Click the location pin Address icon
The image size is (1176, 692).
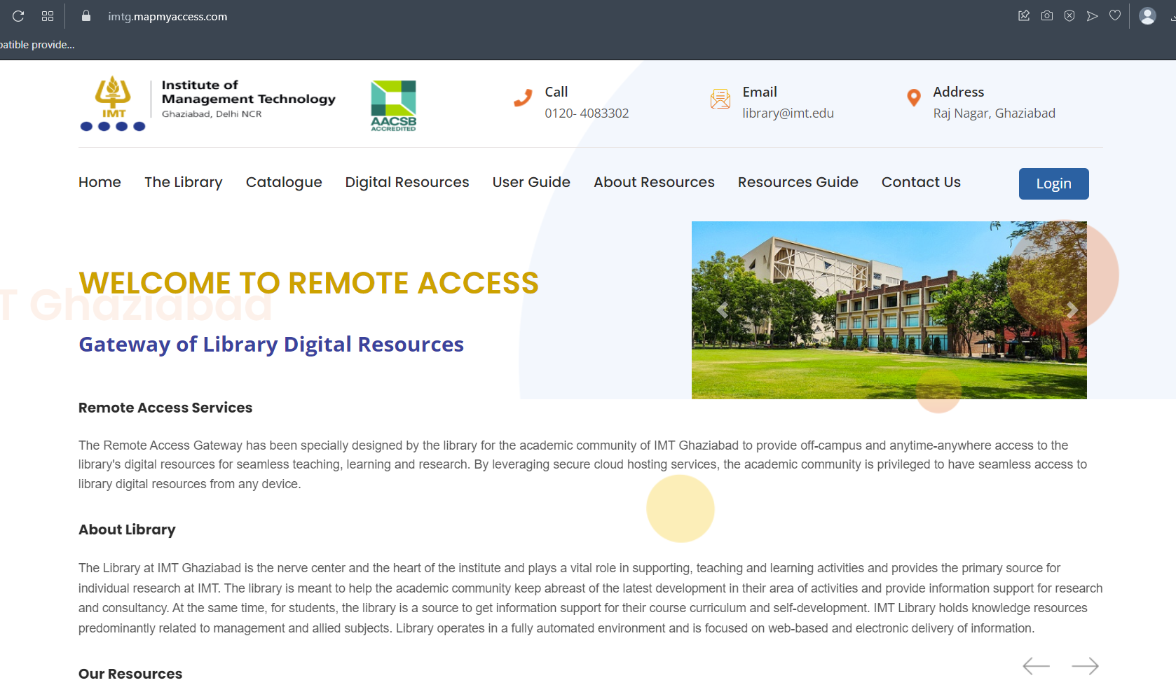[913, 98]
